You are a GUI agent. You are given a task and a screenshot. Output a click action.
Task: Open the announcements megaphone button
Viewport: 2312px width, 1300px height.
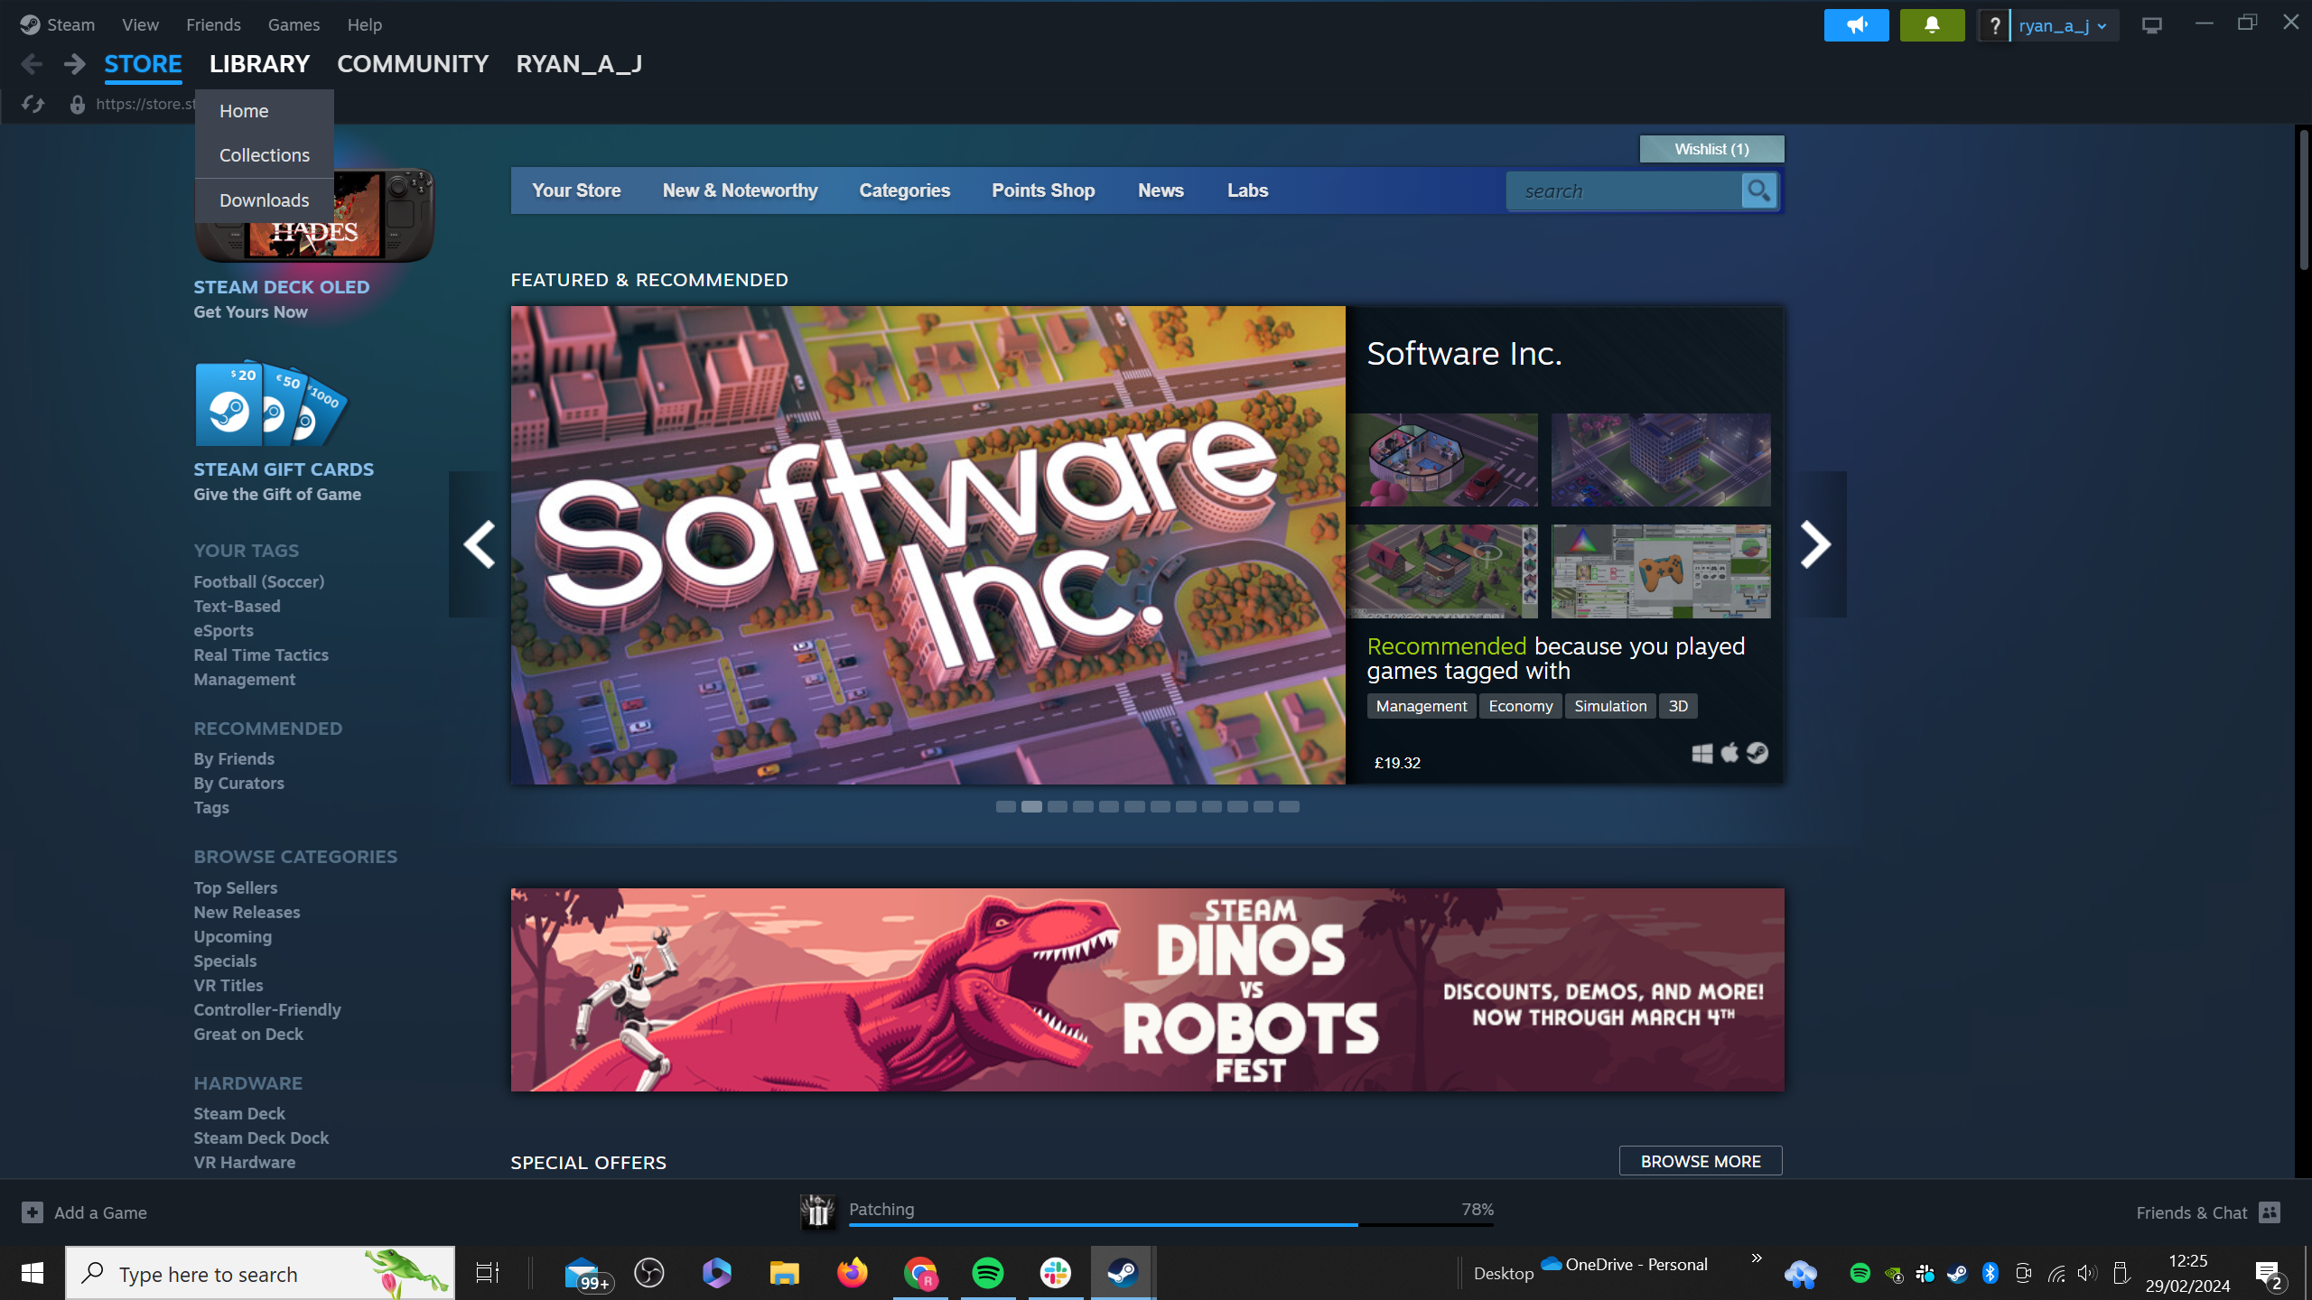1856,25
